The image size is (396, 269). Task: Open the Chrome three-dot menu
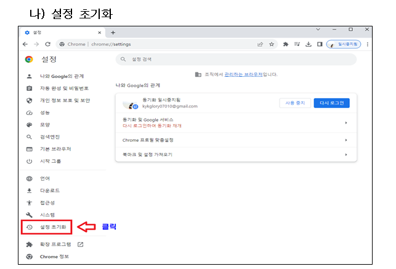[368, 44]
